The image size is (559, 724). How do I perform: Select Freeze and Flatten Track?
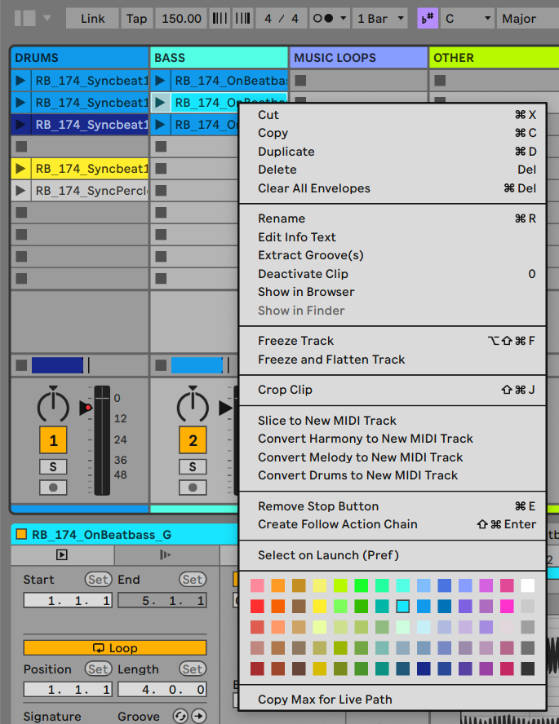[331, 360]
